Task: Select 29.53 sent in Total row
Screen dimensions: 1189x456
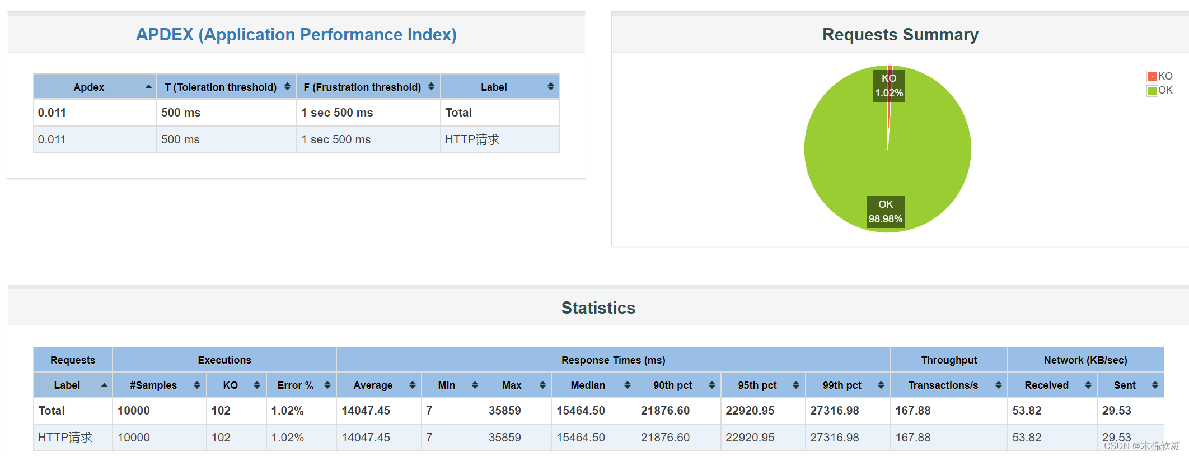Action: tap(1116, 411)
